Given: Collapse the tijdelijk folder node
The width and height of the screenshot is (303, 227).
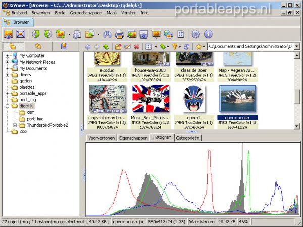Looking at the screenshot, I should pyautogui.click(x=8, y=106).
